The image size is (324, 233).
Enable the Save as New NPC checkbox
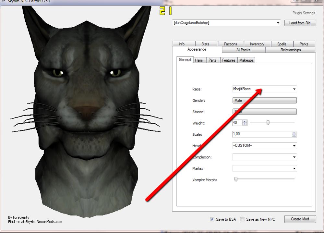pos(242,219)
